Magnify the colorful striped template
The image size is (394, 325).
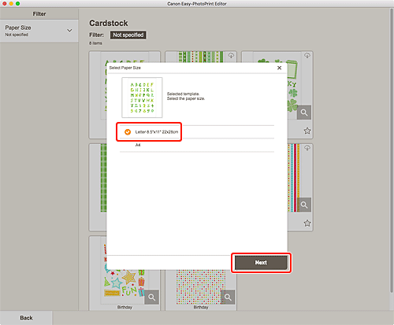point(304,205)
